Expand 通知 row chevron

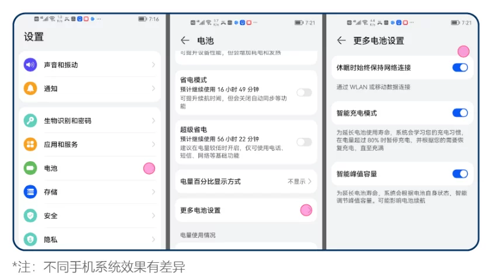(x=153, y=88)
